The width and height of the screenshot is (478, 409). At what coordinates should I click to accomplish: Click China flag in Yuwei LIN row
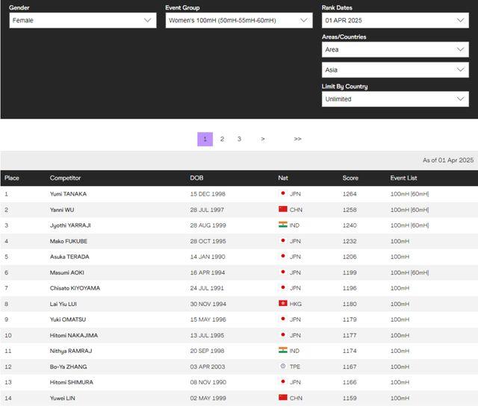tap(283, 397)
